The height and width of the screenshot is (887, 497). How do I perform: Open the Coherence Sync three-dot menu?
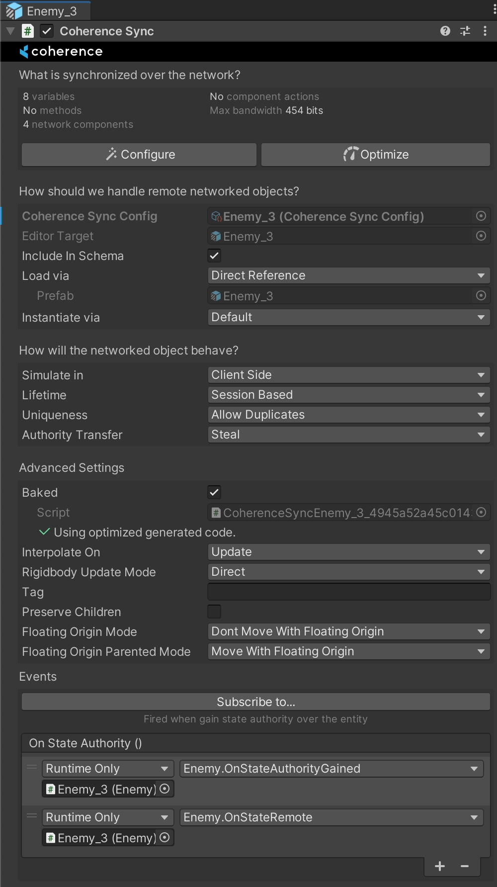click(x=485, y=31)
